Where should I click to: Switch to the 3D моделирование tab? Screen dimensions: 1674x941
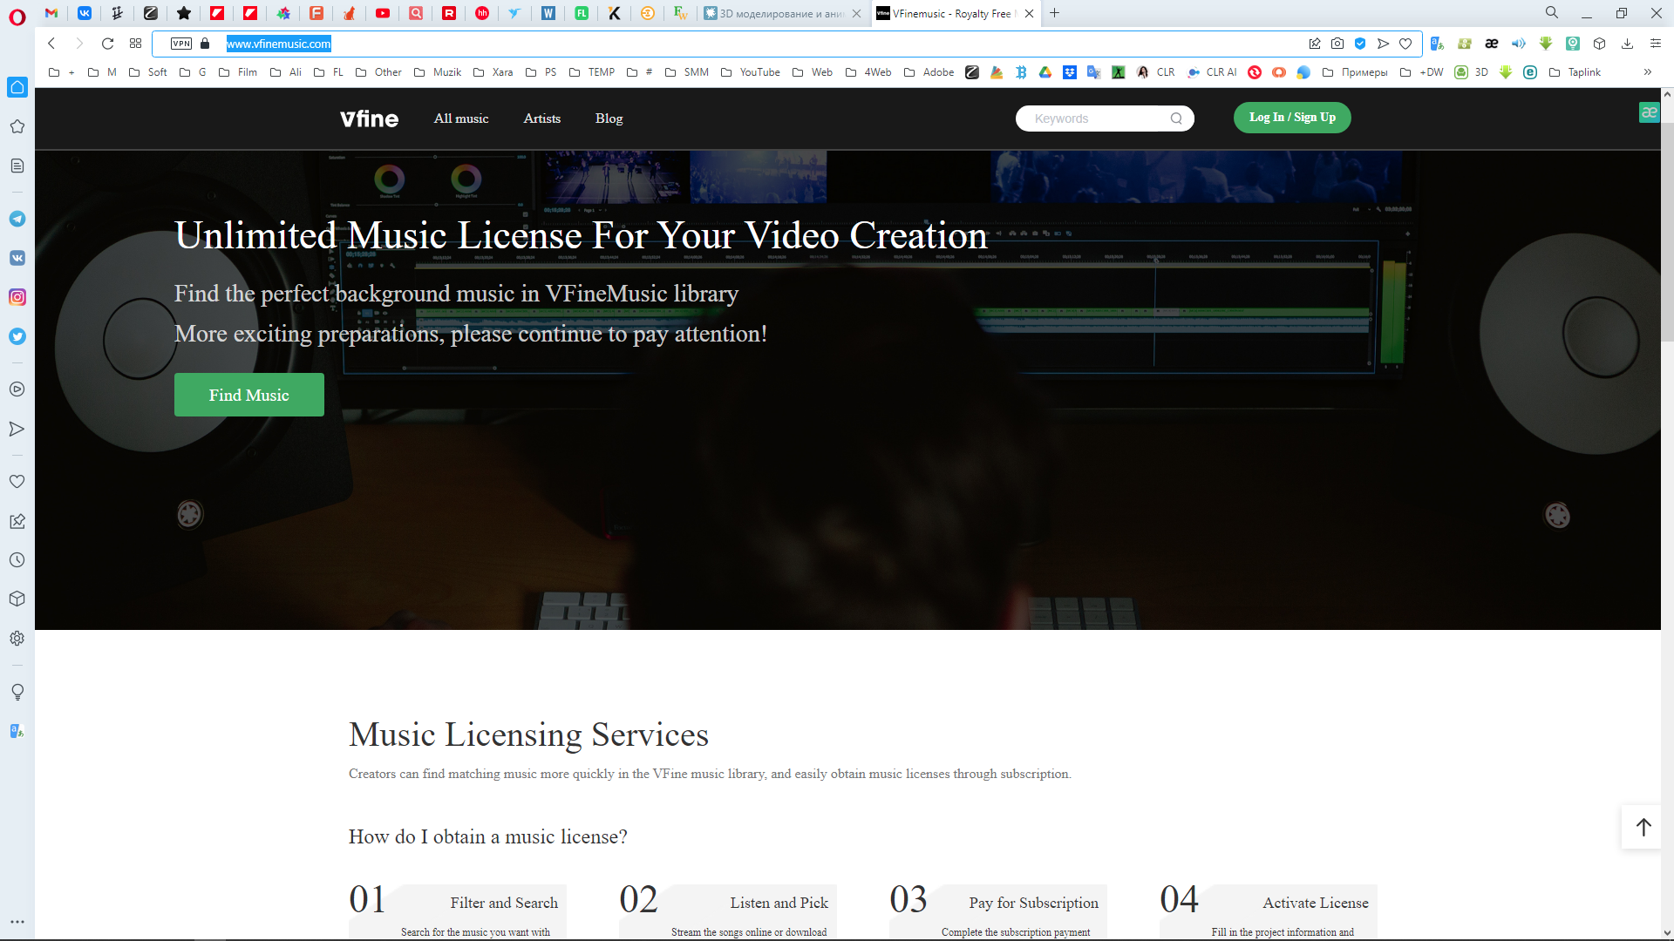pos(774,13)
